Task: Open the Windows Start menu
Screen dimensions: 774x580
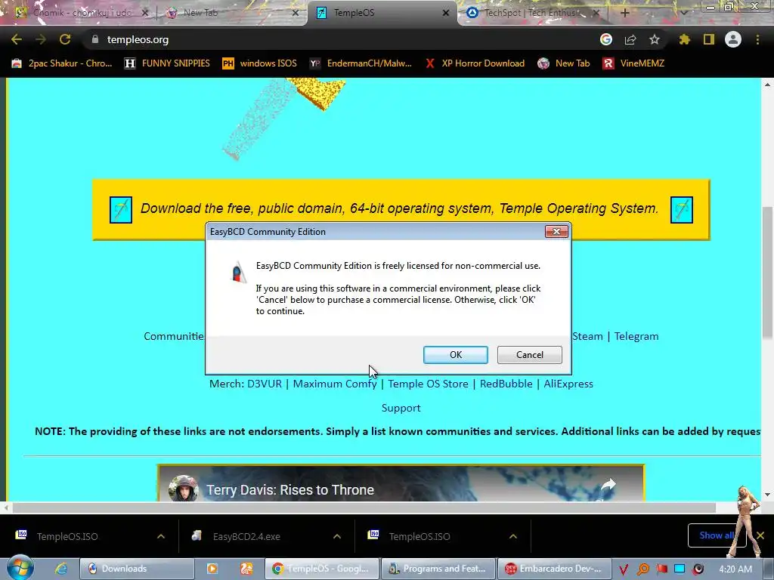Action: pyautogui.click(x=20, y=568)
